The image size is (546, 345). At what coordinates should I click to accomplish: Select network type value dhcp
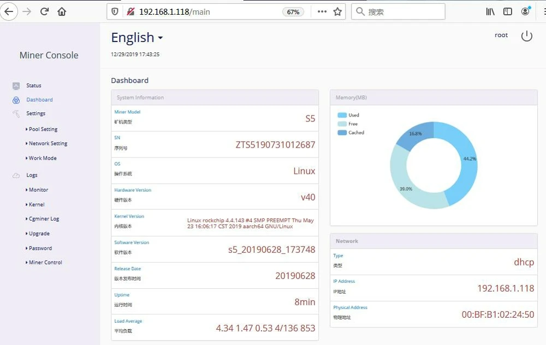pos(524,262)
